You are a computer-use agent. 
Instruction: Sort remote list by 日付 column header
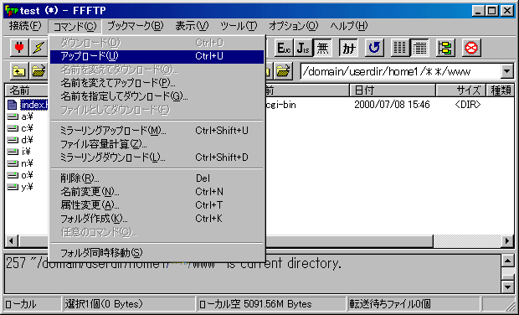click(393, 90)
